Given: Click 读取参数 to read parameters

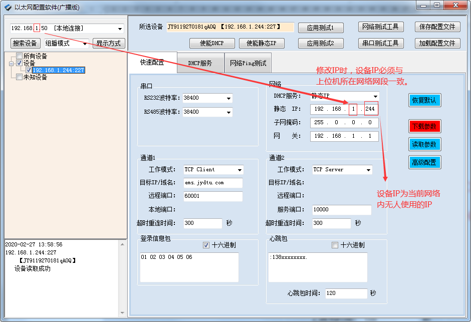Looking at the screenshot, I should 424,144.
